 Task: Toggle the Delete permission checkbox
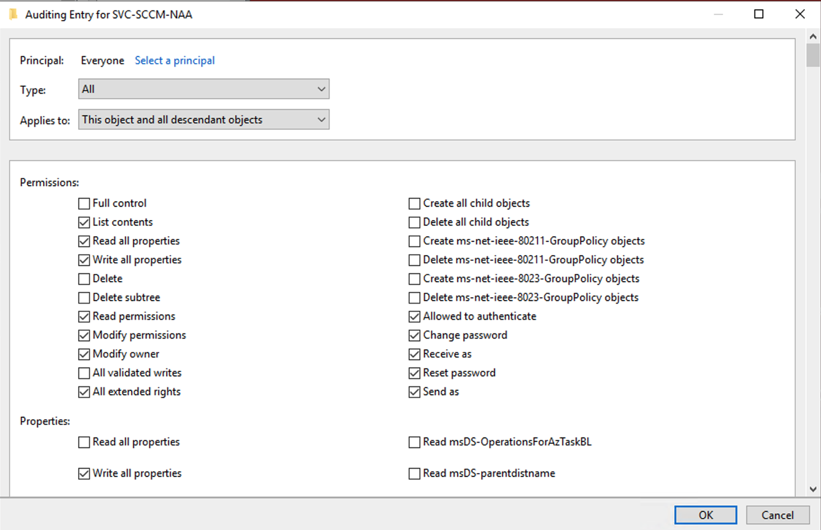click(x=83, y=279)
